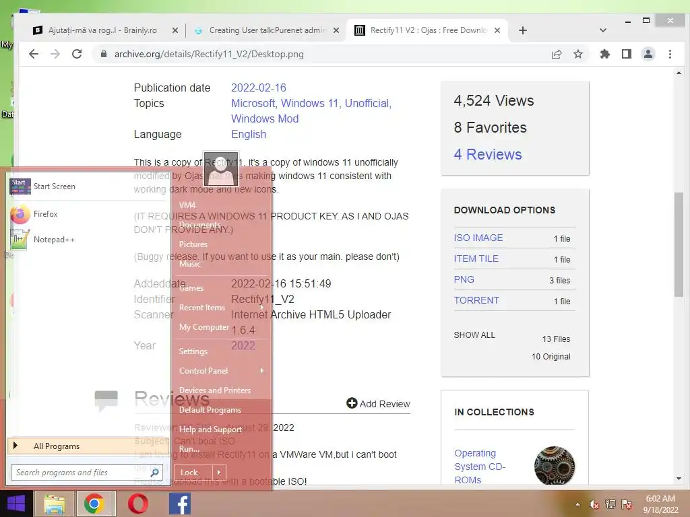Close the Brainly.ro tab
The height and width of the screenshot is (517, 690).
[x=175, y=30]
